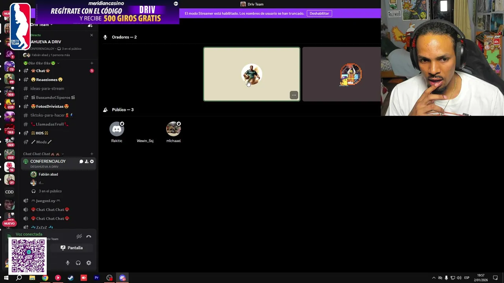The width and height of the screenshot is (504, 283).
Task: Open the Mods channel
Action: [x=58, y=142]
